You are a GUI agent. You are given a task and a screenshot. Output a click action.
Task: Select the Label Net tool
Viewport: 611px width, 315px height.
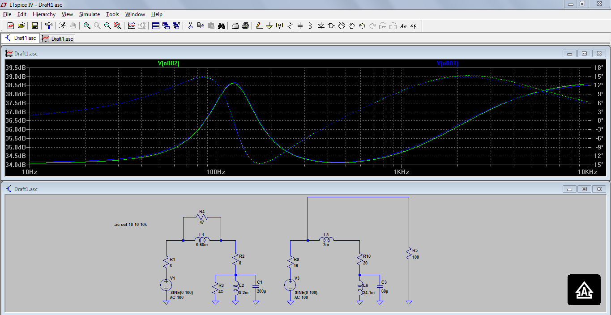[280, 26]
